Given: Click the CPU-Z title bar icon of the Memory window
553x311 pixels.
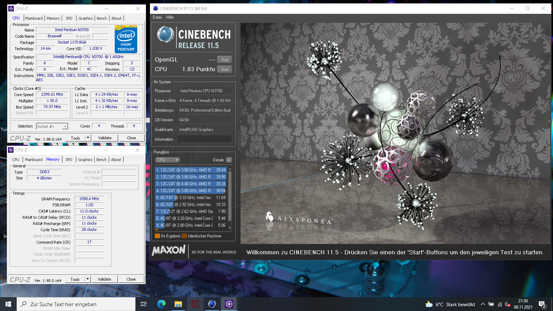Looking at the screenshot, I should click(x=11, y=150).
